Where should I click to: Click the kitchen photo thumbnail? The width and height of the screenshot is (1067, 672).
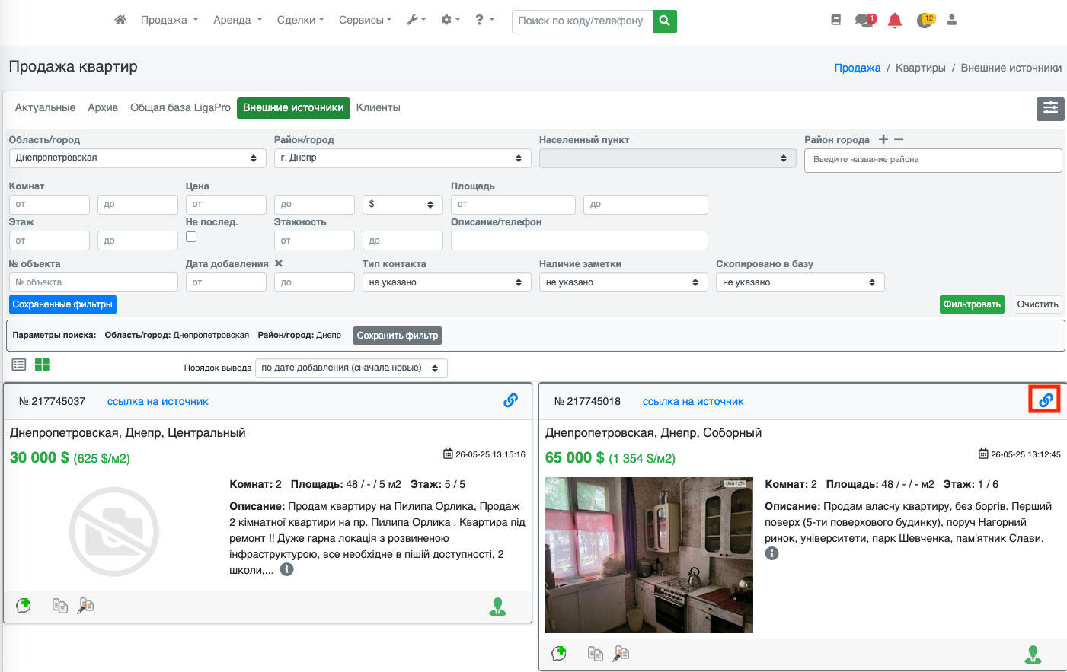tap(649, 555)
